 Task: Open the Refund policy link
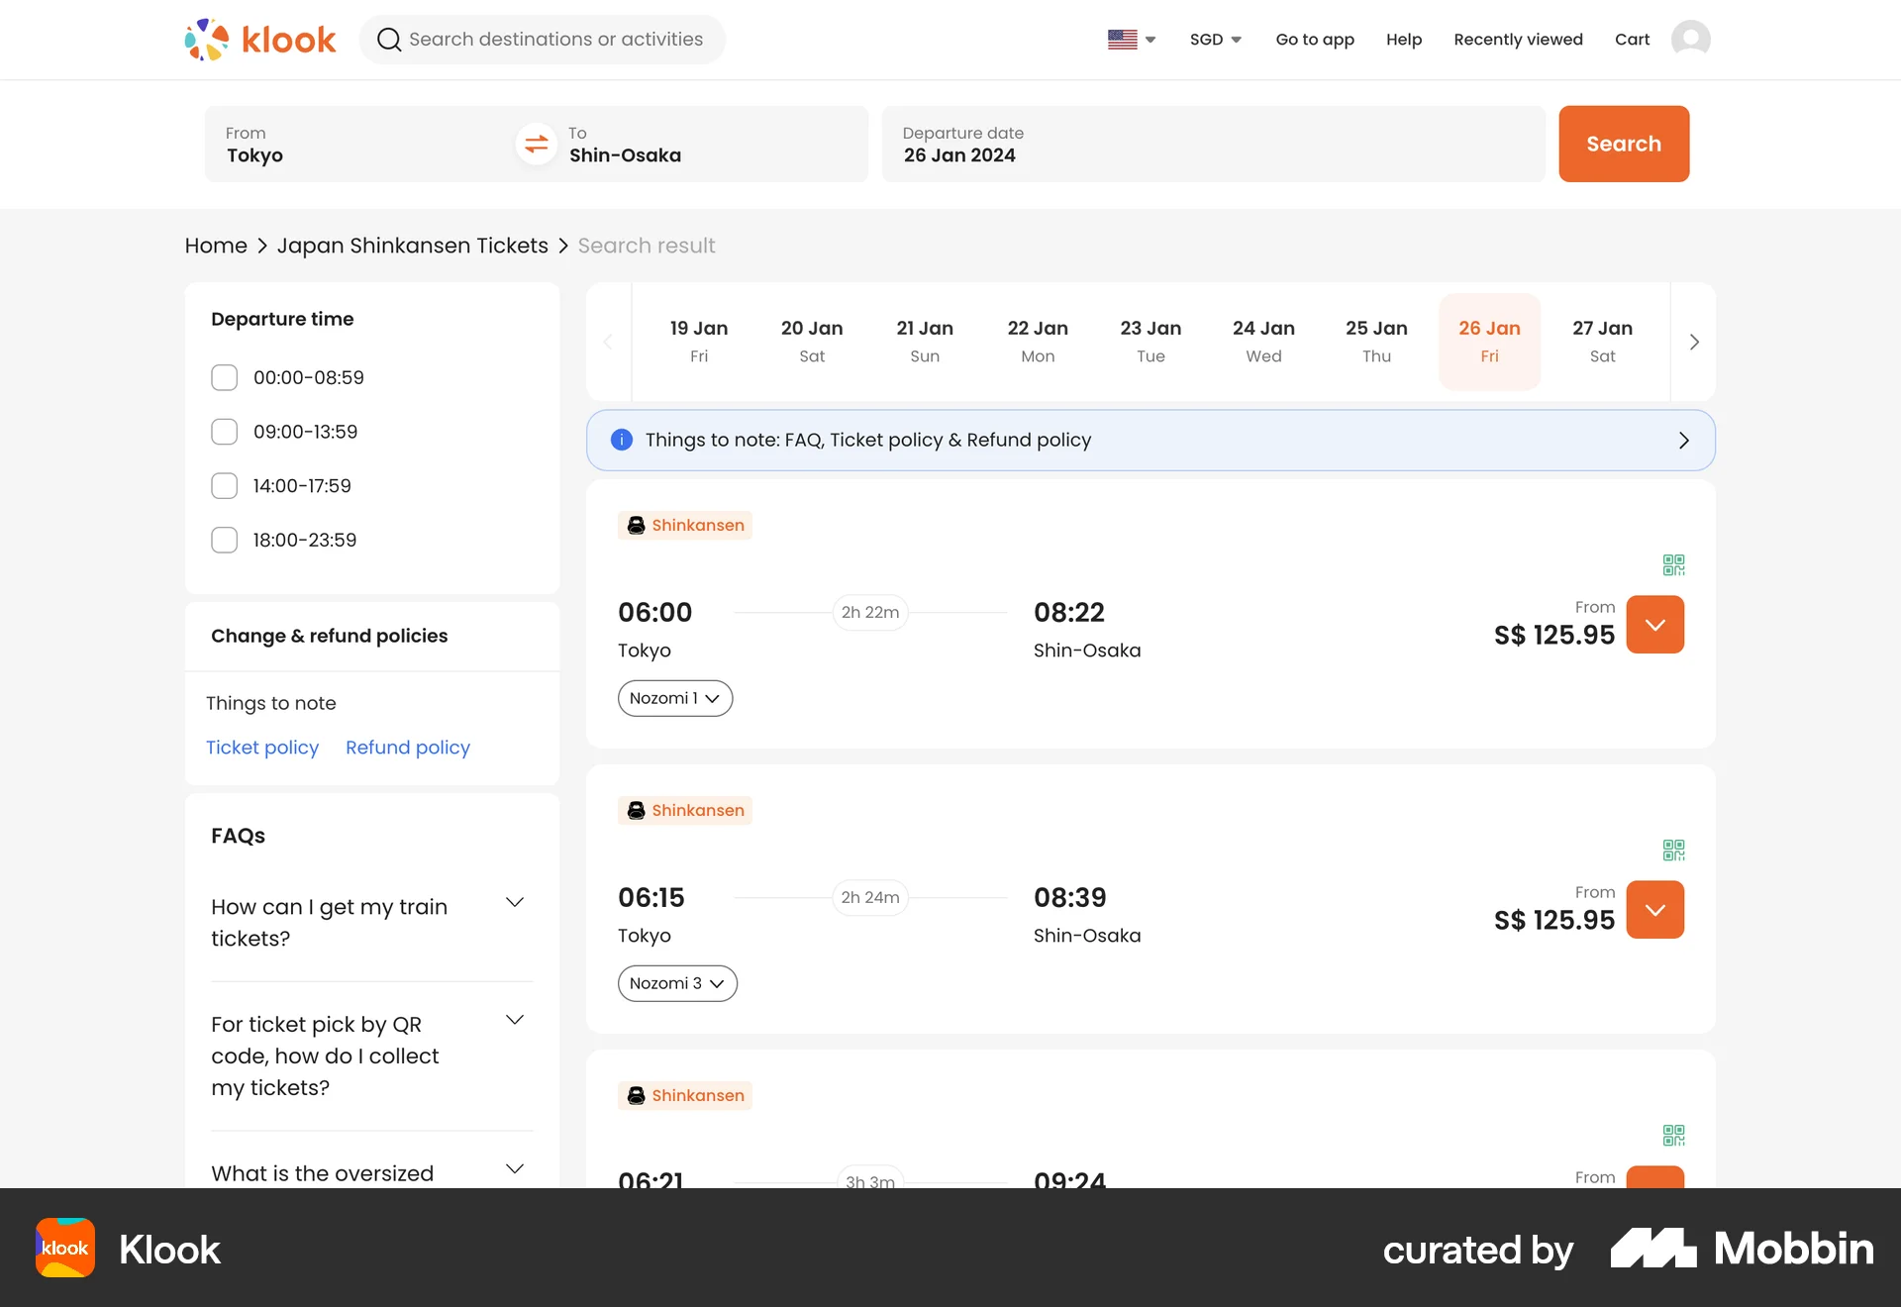[407, 748]
